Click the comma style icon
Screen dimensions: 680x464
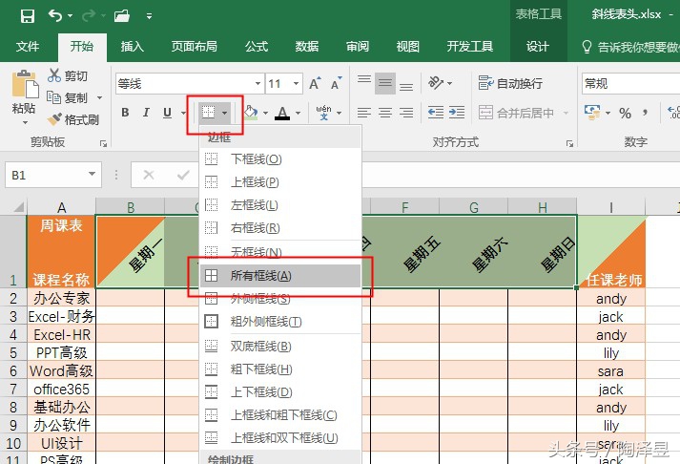point(646,113)
